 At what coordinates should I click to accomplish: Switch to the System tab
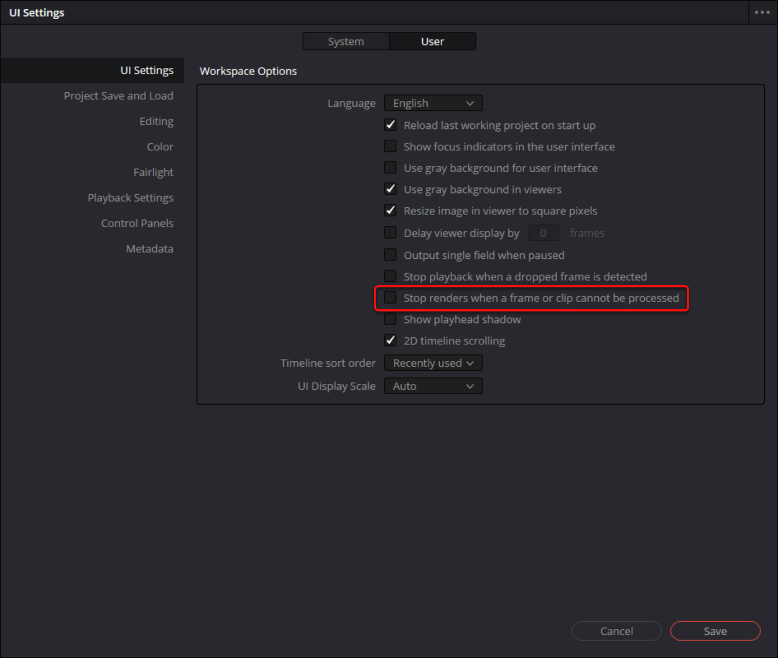(346, 42)
